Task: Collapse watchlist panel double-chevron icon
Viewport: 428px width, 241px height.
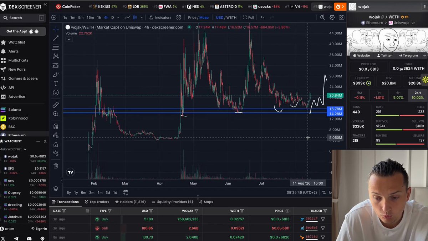Action: point(45,141)
